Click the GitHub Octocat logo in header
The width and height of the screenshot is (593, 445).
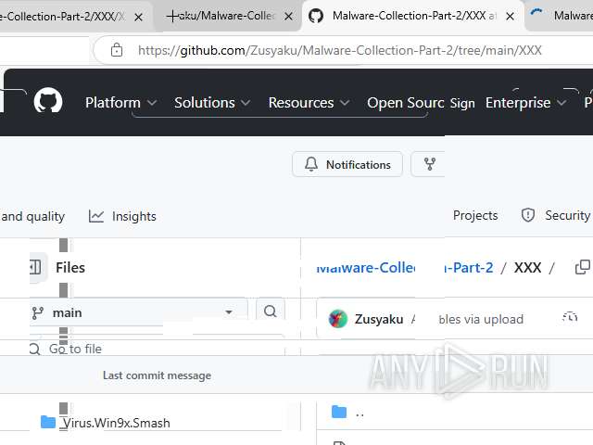point(48,101)
